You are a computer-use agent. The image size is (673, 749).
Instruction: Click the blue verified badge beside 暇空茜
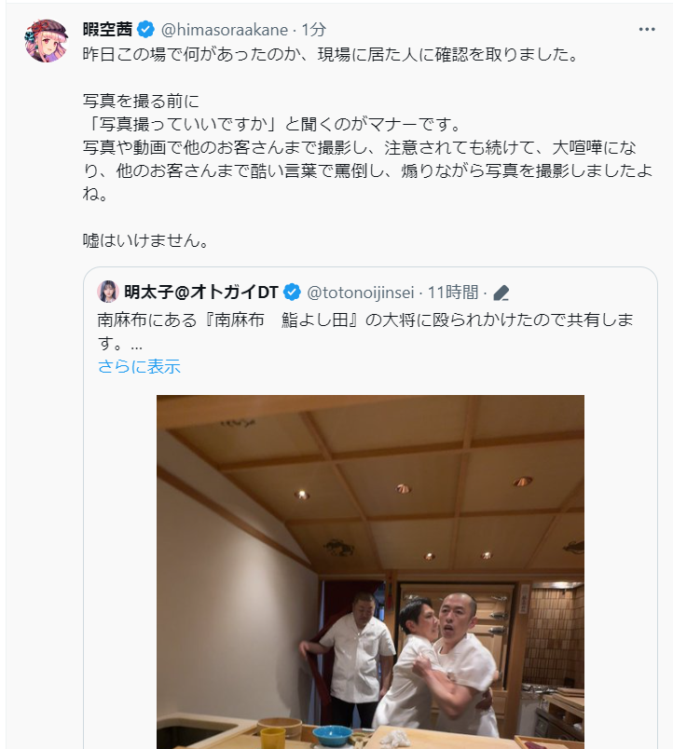(x=145, y=30)
